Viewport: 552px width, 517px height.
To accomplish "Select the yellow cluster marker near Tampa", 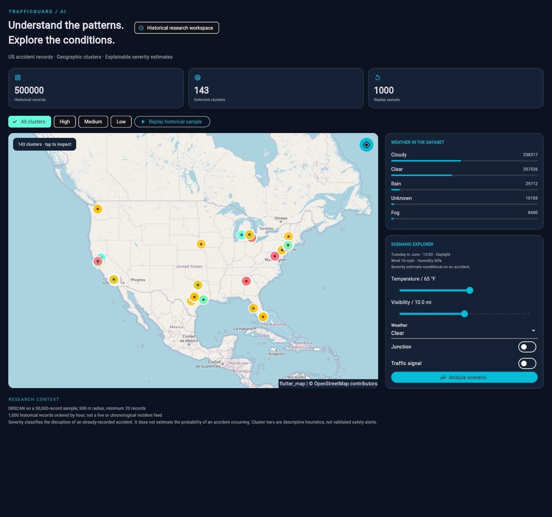I will (x=253, y=308).
